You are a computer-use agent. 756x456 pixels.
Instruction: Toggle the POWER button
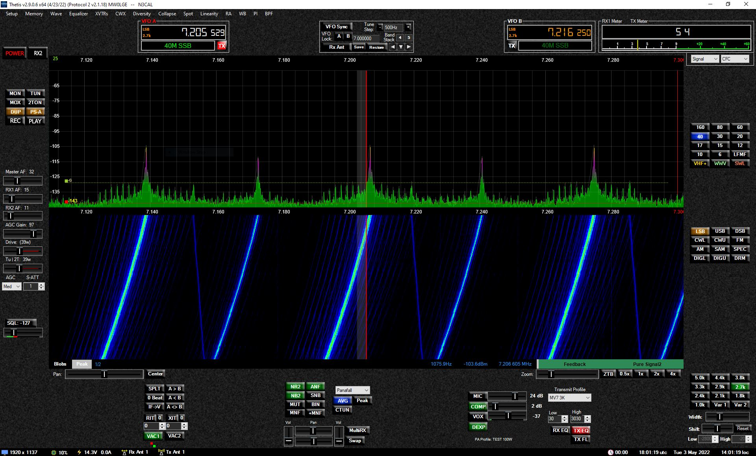point(15,53)
